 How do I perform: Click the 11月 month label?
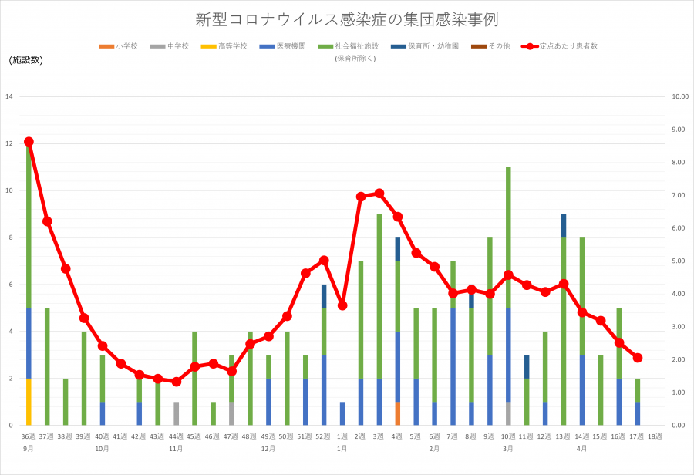point(176,449)
